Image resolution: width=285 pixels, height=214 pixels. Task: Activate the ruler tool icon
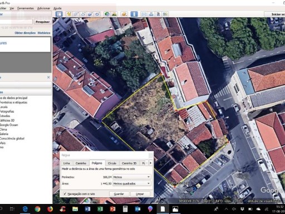[x=134, y=14]
